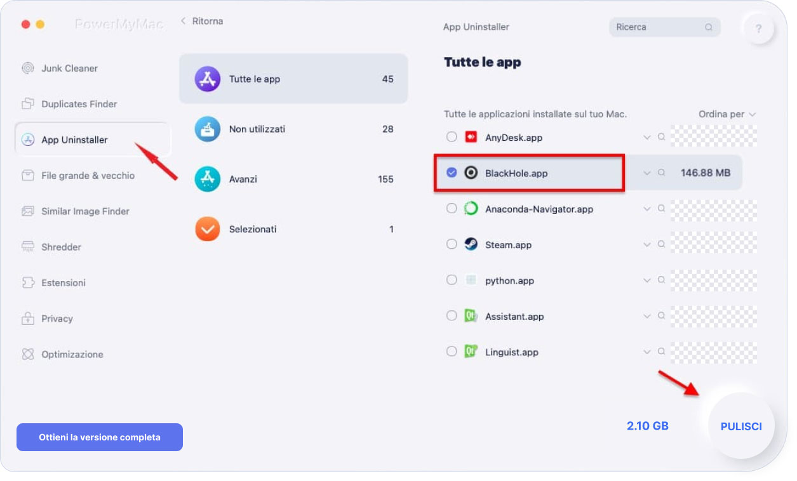Open the Ottimizzazione sidebar icon

tap(28, 354)
